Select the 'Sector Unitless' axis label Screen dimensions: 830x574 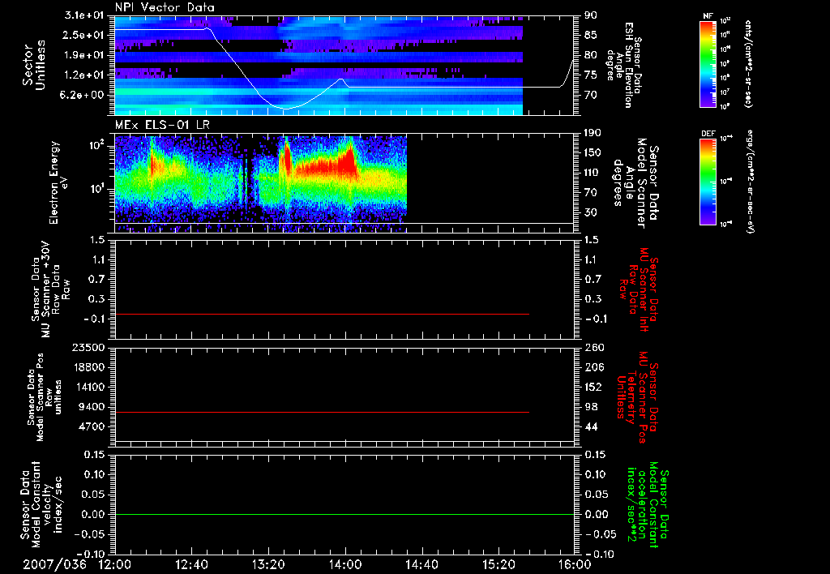point(34,65)
